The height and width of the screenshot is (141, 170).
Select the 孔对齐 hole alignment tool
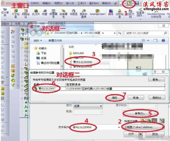36,12
